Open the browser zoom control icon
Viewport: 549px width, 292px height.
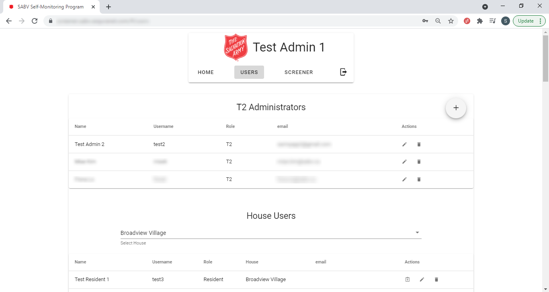click(x=438, y=21)
